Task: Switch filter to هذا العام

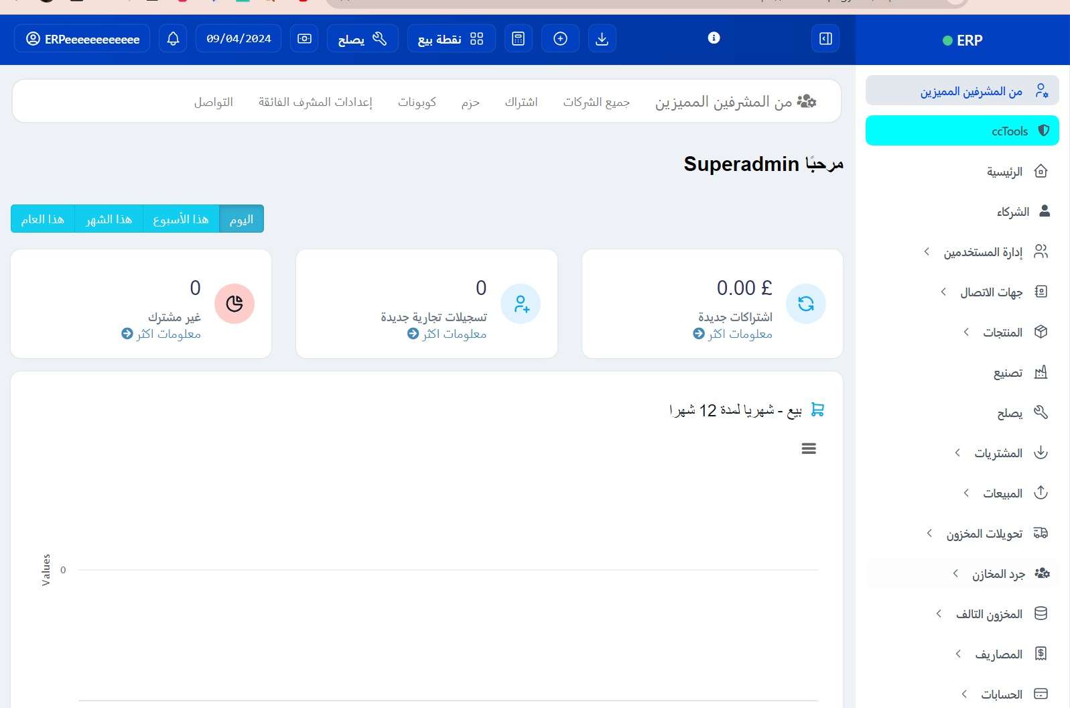Action: (43, 219)
